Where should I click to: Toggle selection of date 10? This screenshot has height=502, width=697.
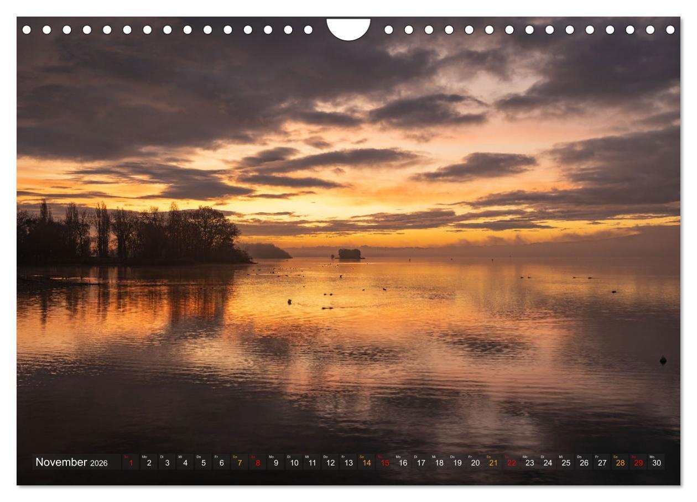[293, 462]
